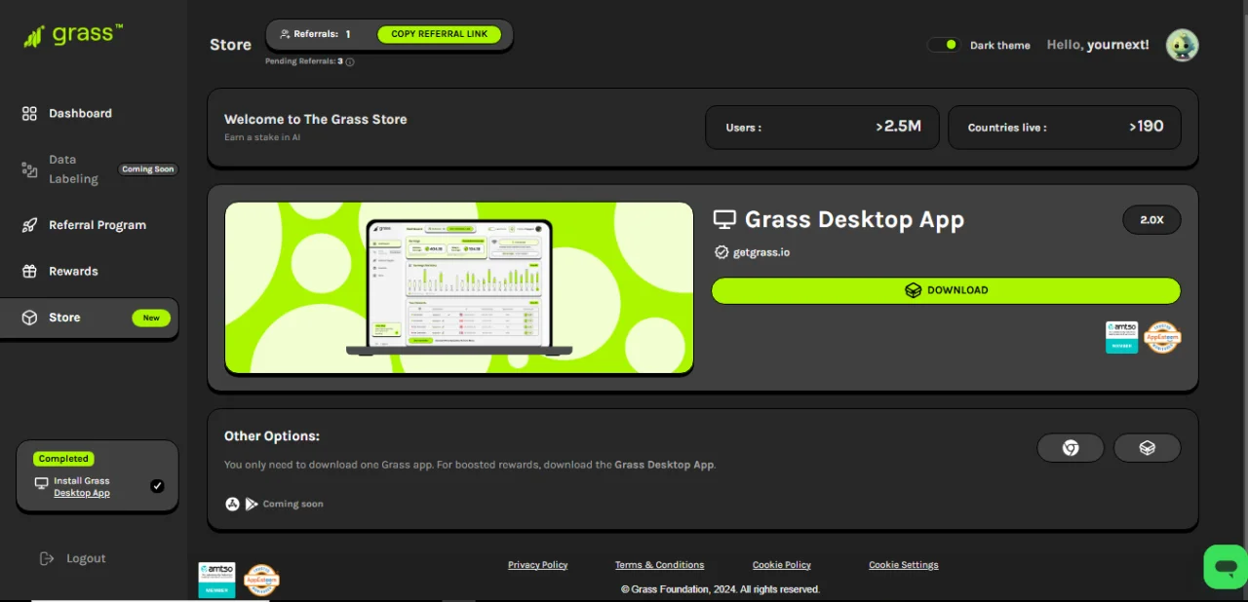Viewport: 1248px width, 602px height.
Task: Click the Coming Soon badge
Action: [148, 169]
